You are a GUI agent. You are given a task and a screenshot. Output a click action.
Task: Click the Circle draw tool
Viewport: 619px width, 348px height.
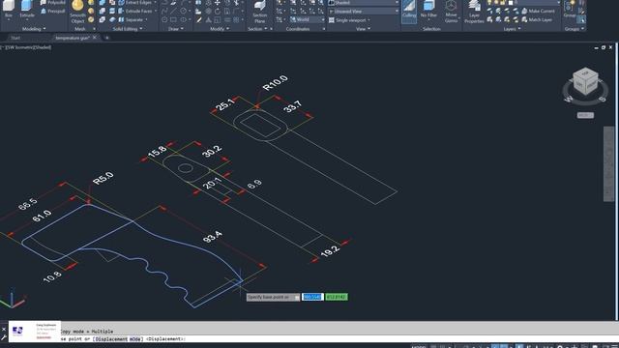[183, 11]
